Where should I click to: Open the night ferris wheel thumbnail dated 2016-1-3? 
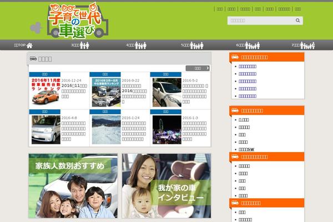(167, 129)
